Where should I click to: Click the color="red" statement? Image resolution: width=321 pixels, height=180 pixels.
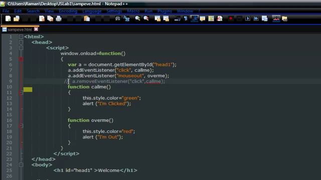click(109, 131)
